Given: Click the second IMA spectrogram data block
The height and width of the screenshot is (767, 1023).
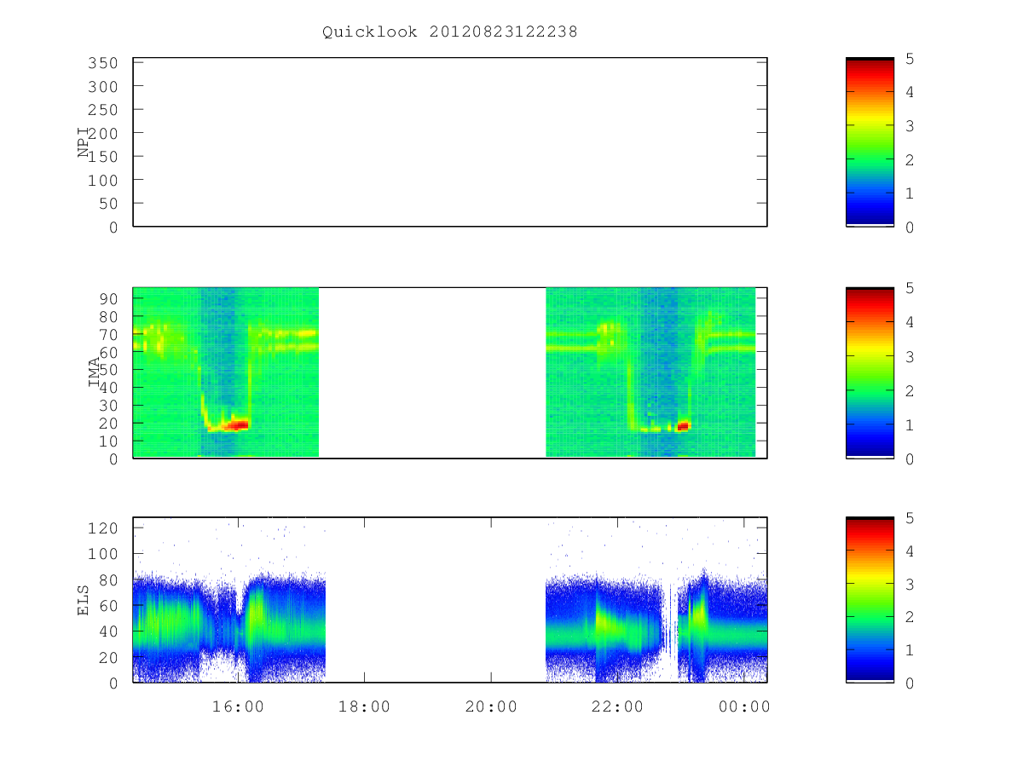Looking at the screenshot, I should coord(650,372).
